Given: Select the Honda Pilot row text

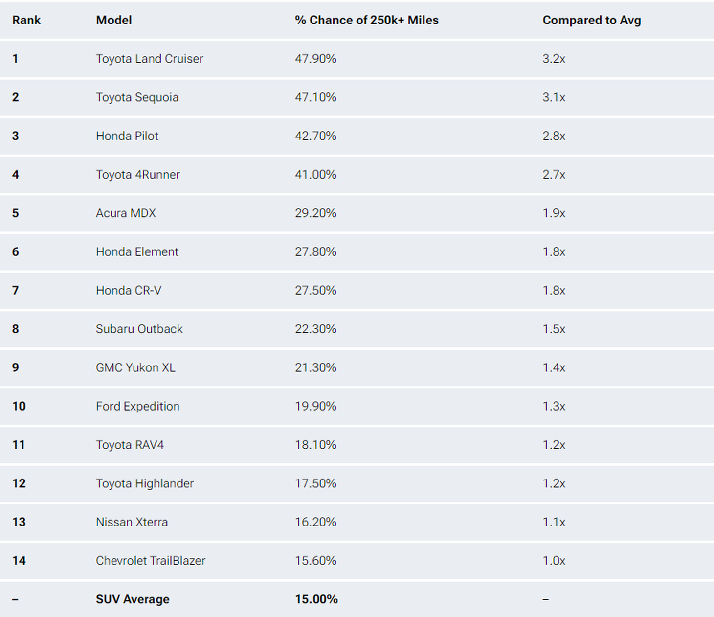Looking at the screenshot, I should click(127, 136).
